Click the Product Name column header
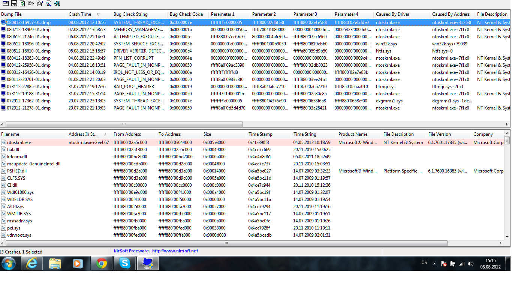 pos(359,134)
